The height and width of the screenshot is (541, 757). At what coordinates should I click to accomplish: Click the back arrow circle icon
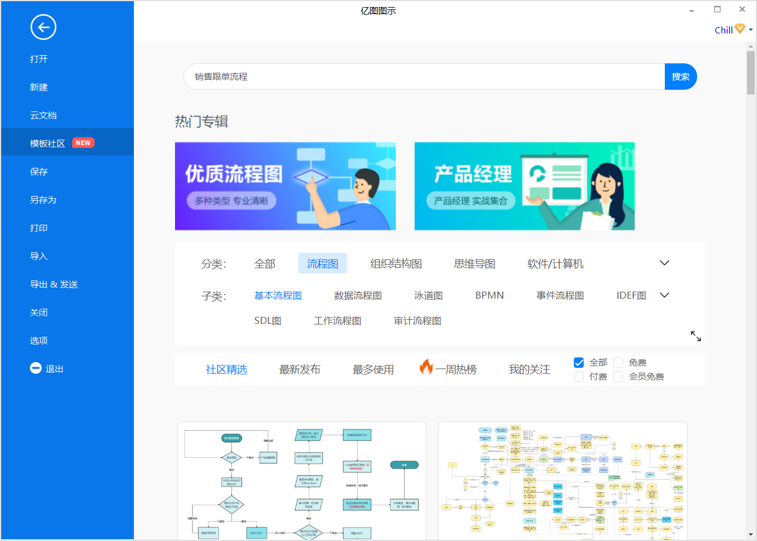[x=43, y=27]
